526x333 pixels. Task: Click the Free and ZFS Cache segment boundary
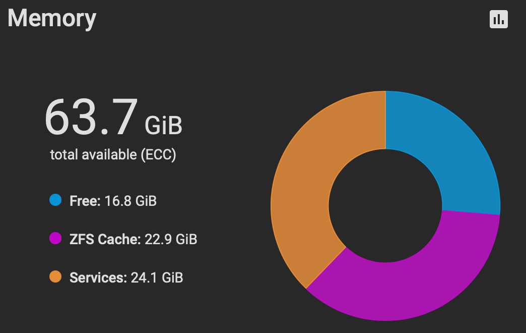click(x=471, y=212)
